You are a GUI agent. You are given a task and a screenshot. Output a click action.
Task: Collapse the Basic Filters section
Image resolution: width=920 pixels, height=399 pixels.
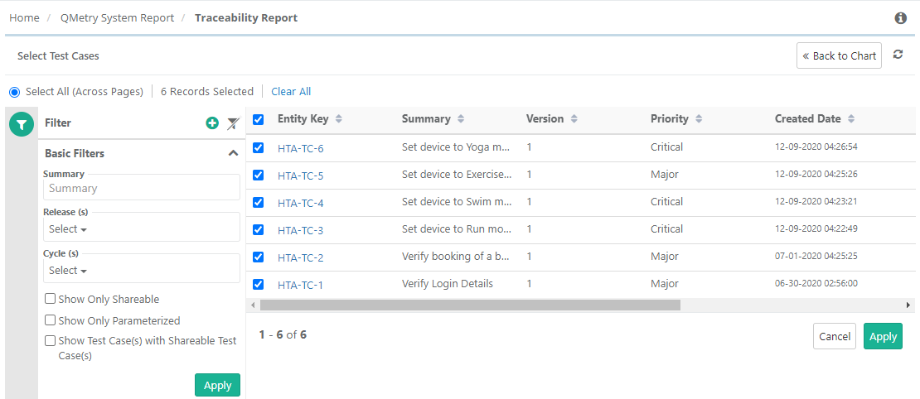pos(233,153)
